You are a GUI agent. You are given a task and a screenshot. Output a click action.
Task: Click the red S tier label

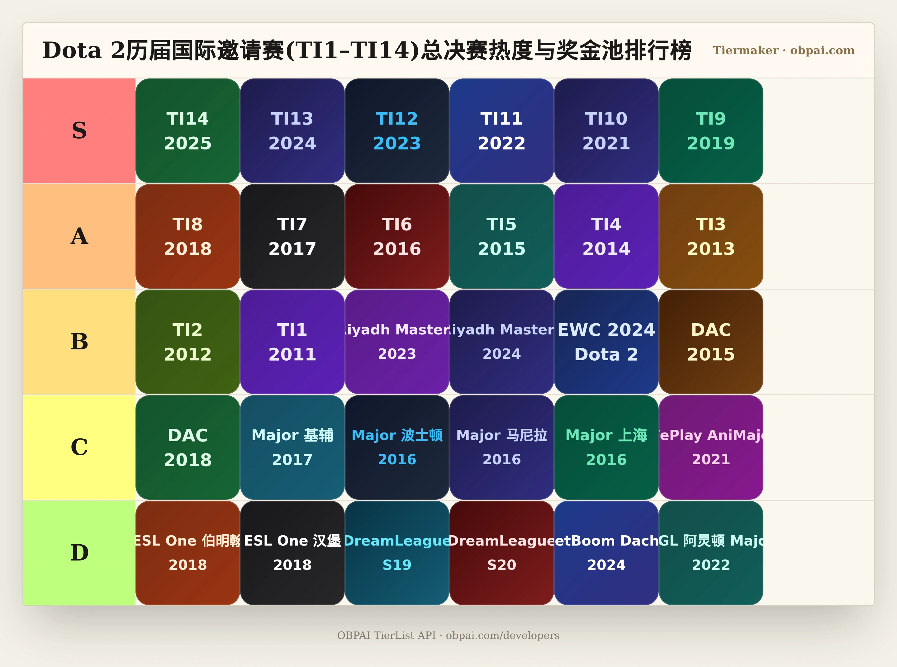pos(79,131)
